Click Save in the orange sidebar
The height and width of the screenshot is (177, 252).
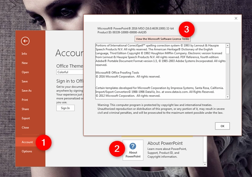(24, 81)
